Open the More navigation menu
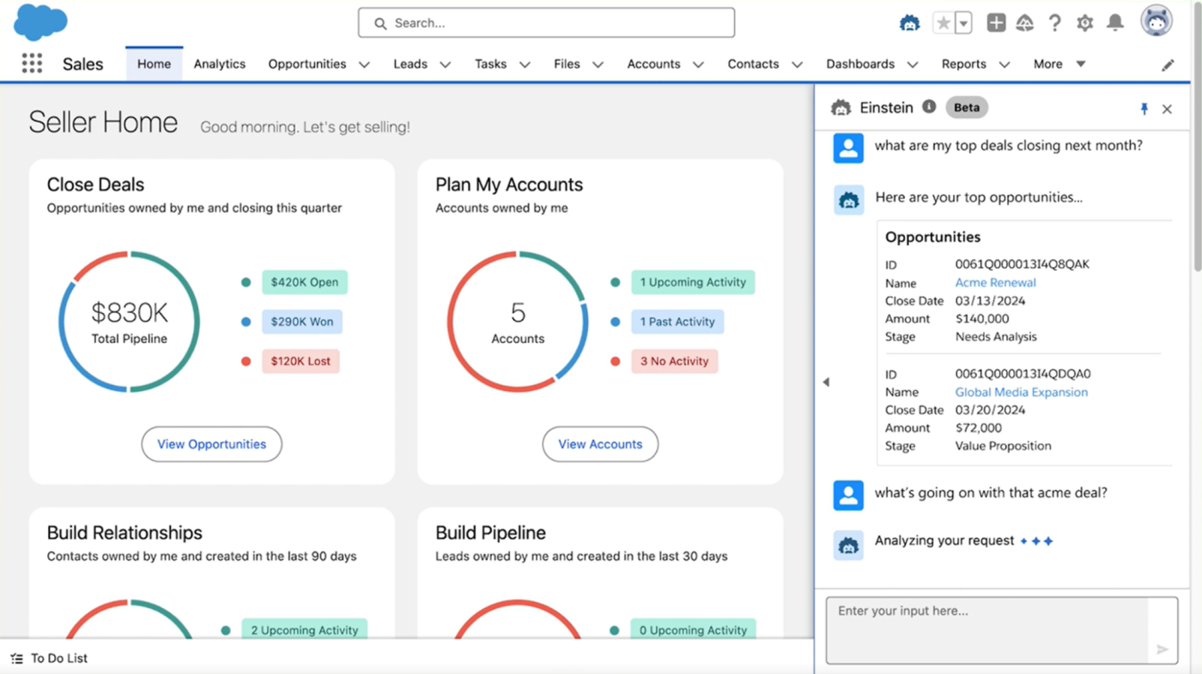Screen dimensions: 1202x674 click(1059, 64)
